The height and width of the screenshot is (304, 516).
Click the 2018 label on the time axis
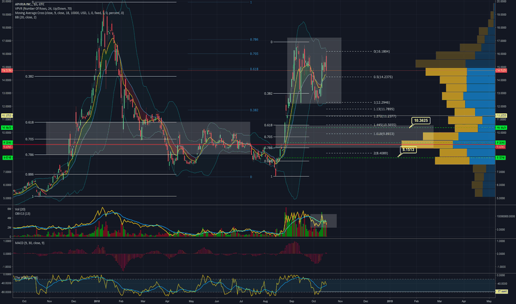click(97, 301)
